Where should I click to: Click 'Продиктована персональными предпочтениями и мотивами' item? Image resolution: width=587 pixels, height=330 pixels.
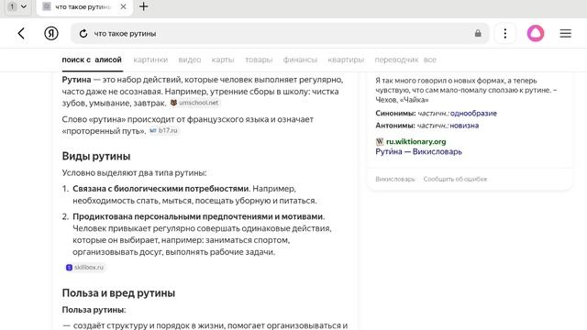pyautogui.click(x=198, y=216)
